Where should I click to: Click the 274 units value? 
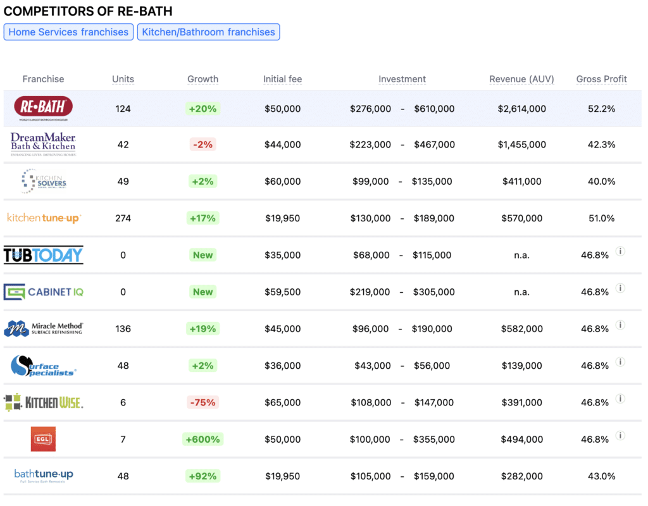click(x=123, y=218)
